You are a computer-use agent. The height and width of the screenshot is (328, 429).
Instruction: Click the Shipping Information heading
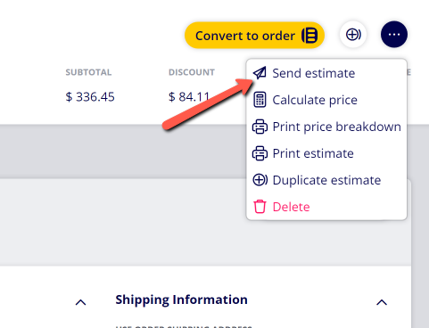tap(181, 299)
